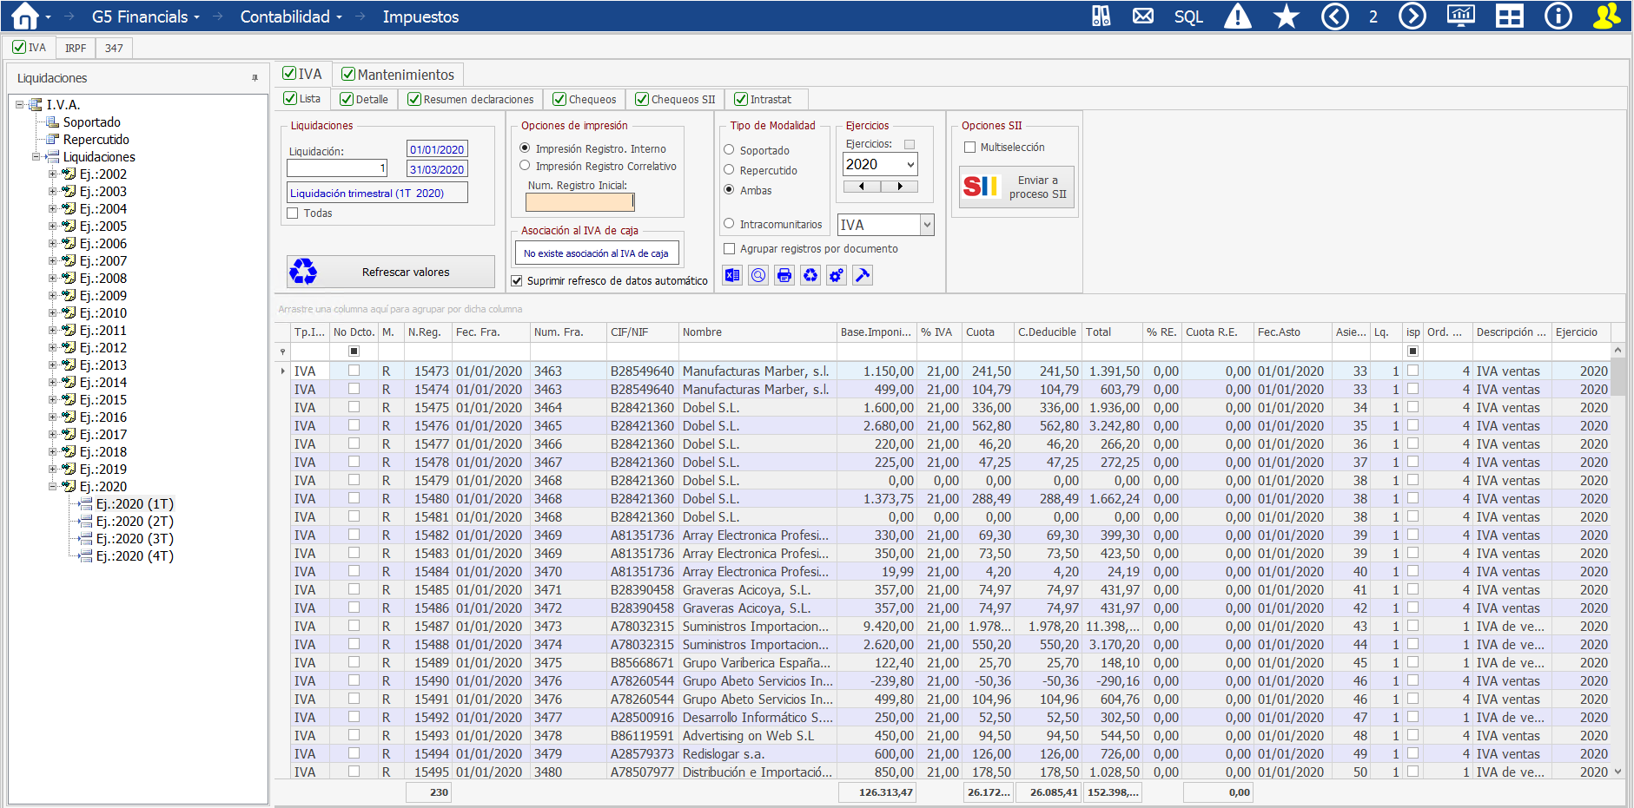Click the Refrescar valores button

(x=391, y=273)
